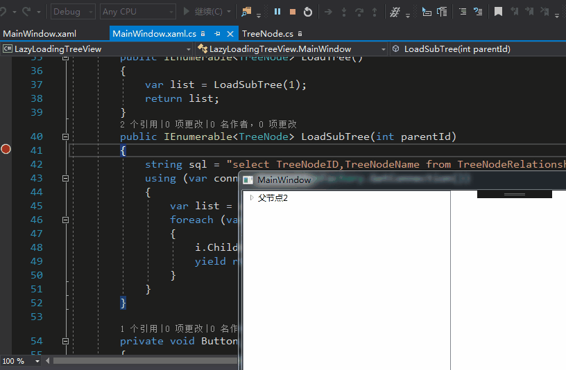Click the comment selected lines icon
The height and width of the screenshot is (370, 566).
coord(461,12)
